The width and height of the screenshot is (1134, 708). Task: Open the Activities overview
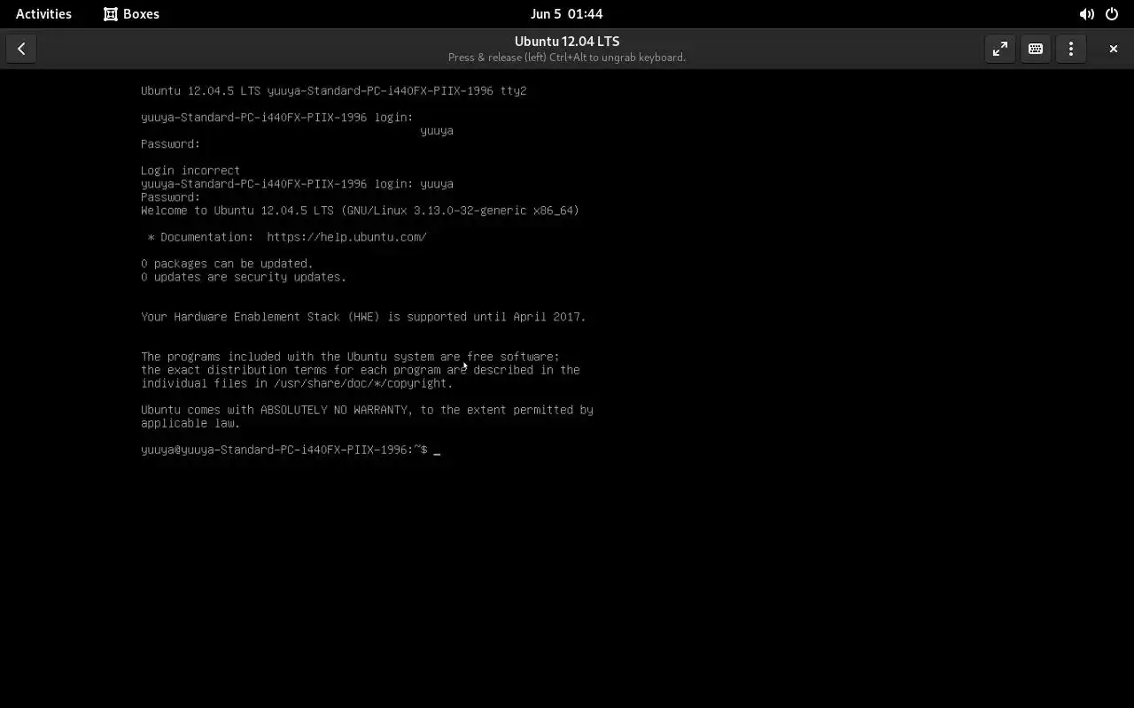43,13
